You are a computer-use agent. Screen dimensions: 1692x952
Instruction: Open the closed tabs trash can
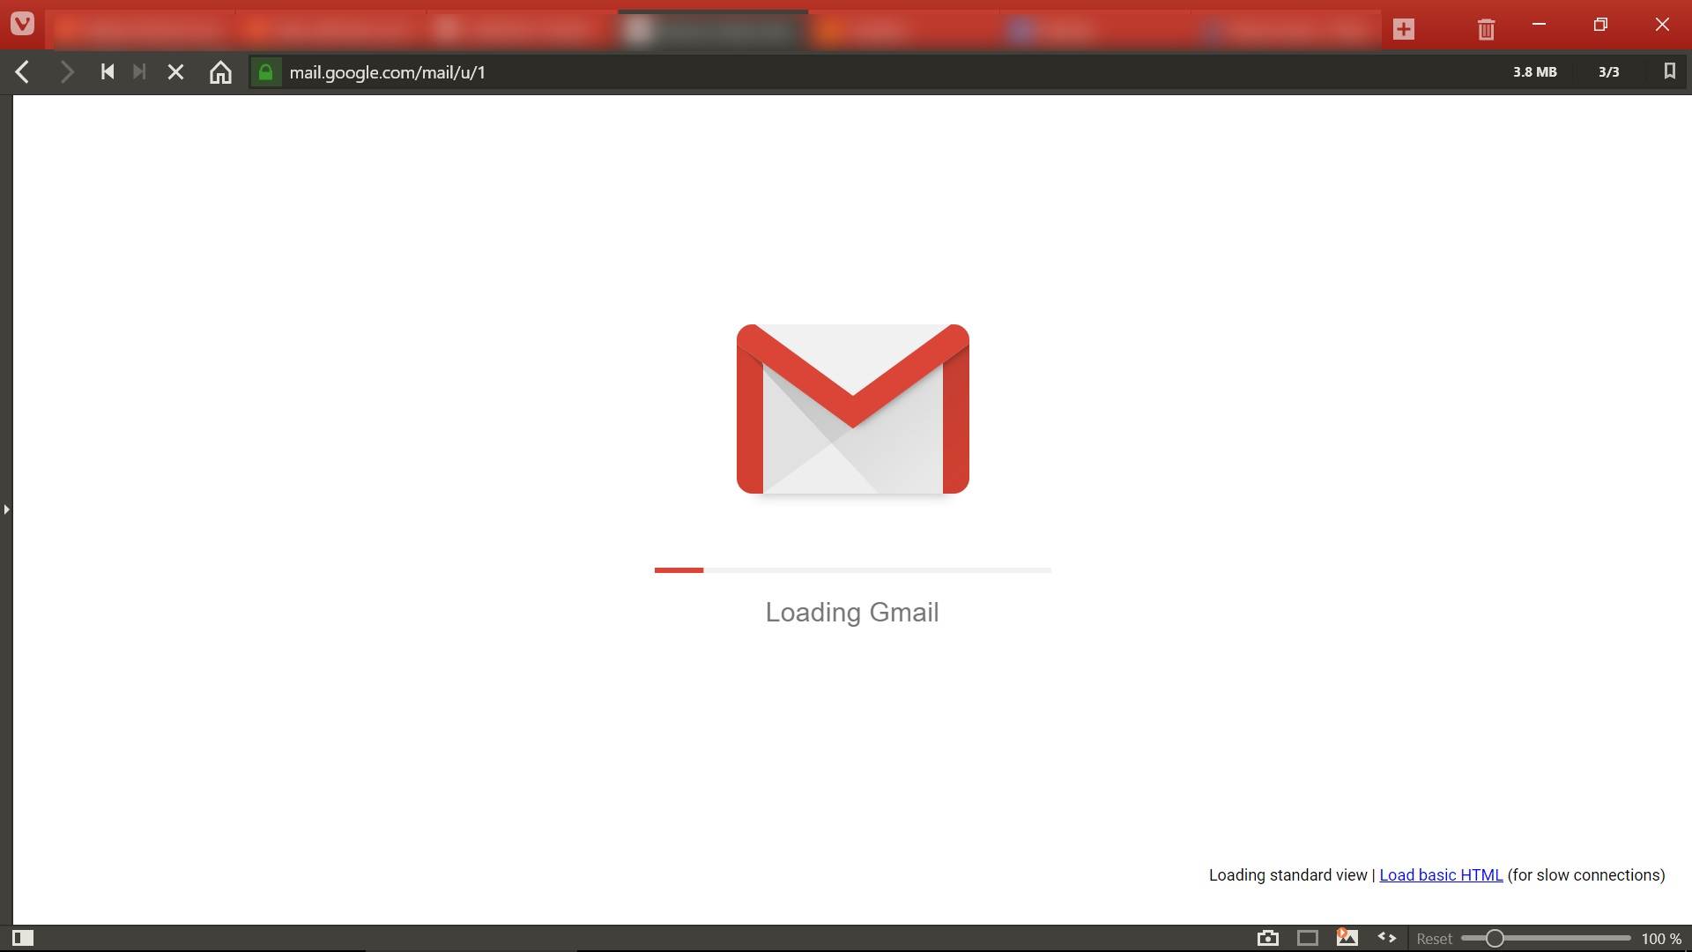[1486, 29]
